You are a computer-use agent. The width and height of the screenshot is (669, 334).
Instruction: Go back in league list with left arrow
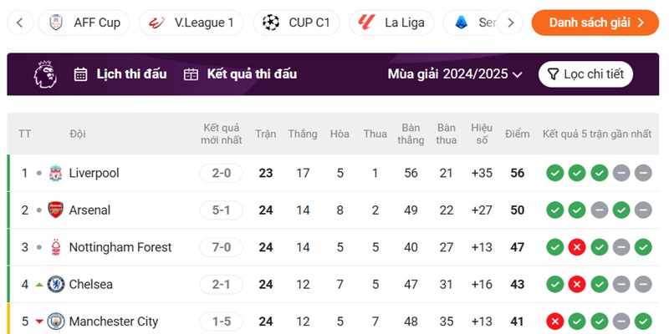[x=20, y=23]
